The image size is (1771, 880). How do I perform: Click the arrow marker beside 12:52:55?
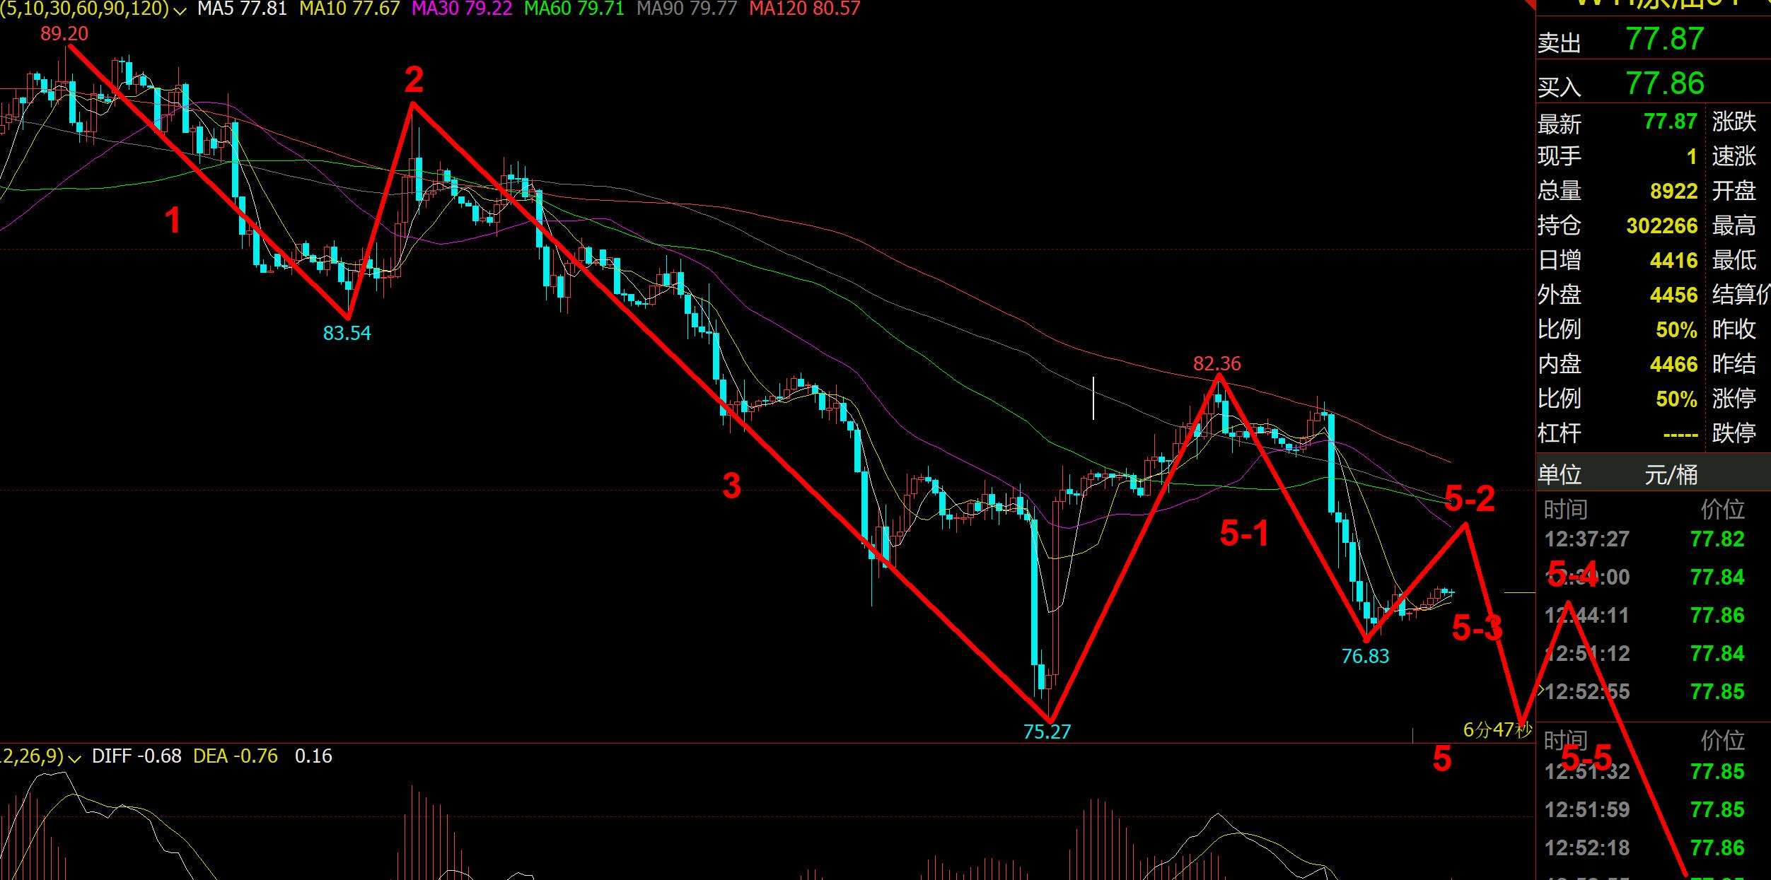1540,691
